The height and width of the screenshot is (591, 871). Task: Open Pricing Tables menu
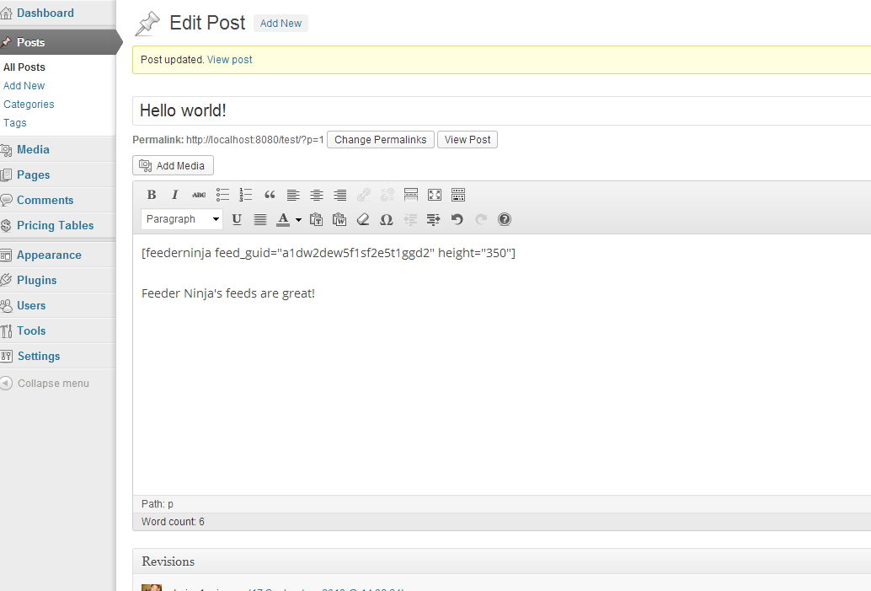point(58,225)
